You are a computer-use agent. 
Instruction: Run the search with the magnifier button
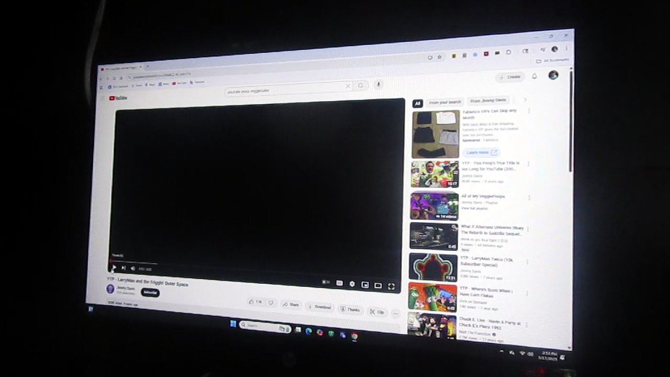(360, 85)
